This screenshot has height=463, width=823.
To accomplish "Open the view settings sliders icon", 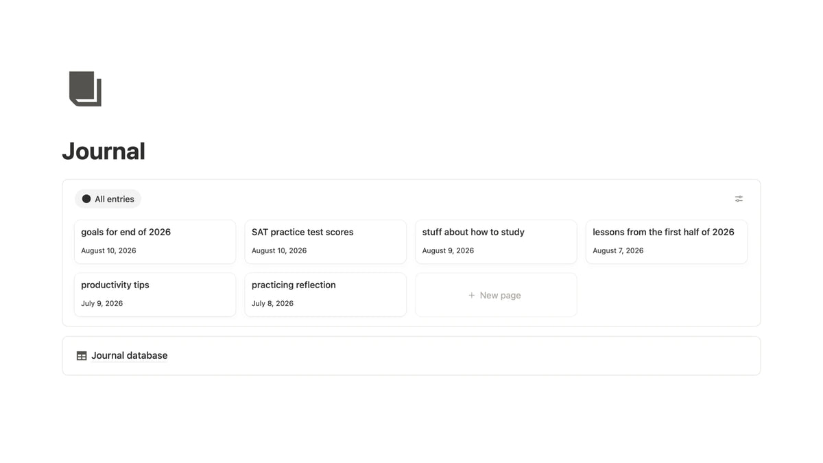I will coord(739,199).
